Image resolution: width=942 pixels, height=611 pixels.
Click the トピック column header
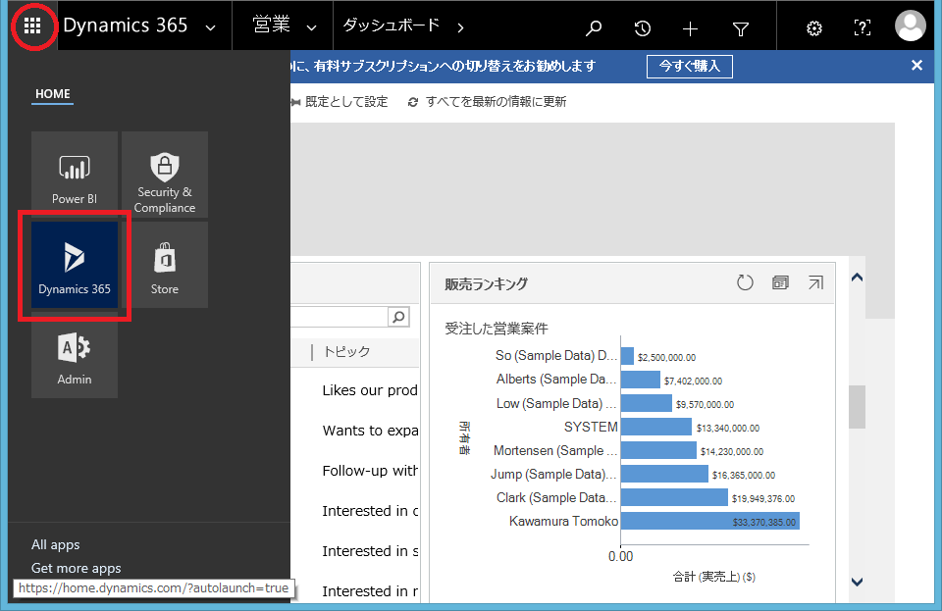pos(346,352)
